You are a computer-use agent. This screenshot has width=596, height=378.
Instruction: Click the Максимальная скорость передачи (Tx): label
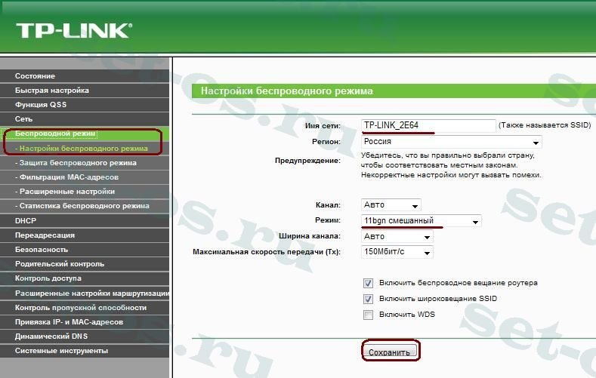tap(267, 252)
